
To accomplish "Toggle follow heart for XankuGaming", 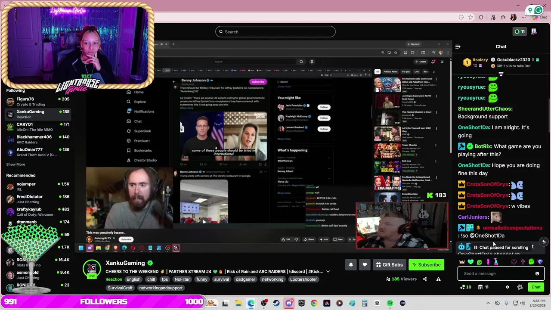I will 365,265.
